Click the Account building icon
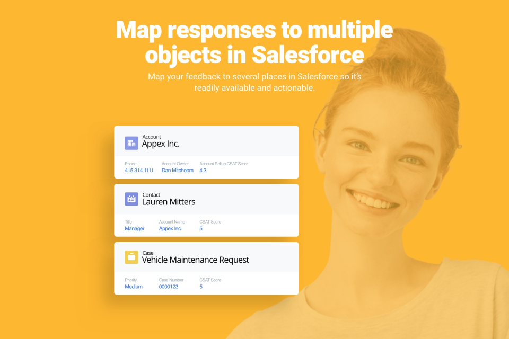The width and height of the screenshot is (509, 339). pyautogui.click(x=131, y=143)
